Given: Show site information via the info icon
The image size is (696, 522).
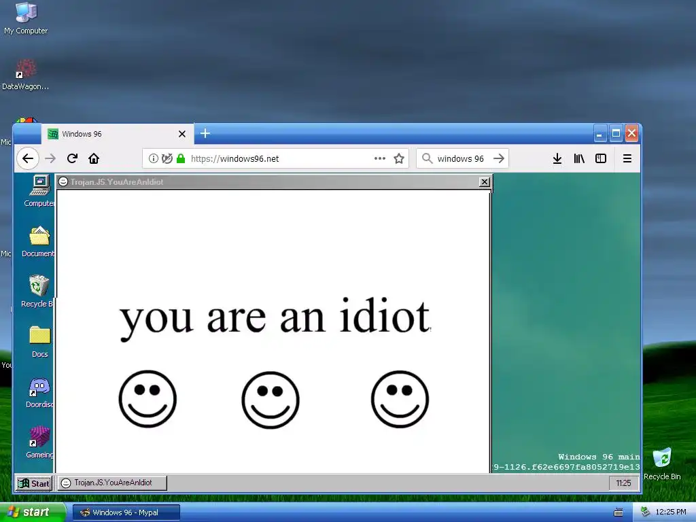Looking at the screenshot, I should [x=153, y=158].
